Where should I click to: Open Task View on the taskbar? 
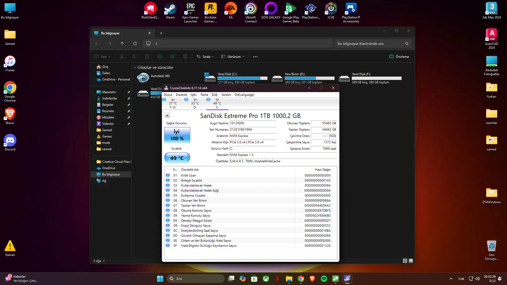point(231,279)
